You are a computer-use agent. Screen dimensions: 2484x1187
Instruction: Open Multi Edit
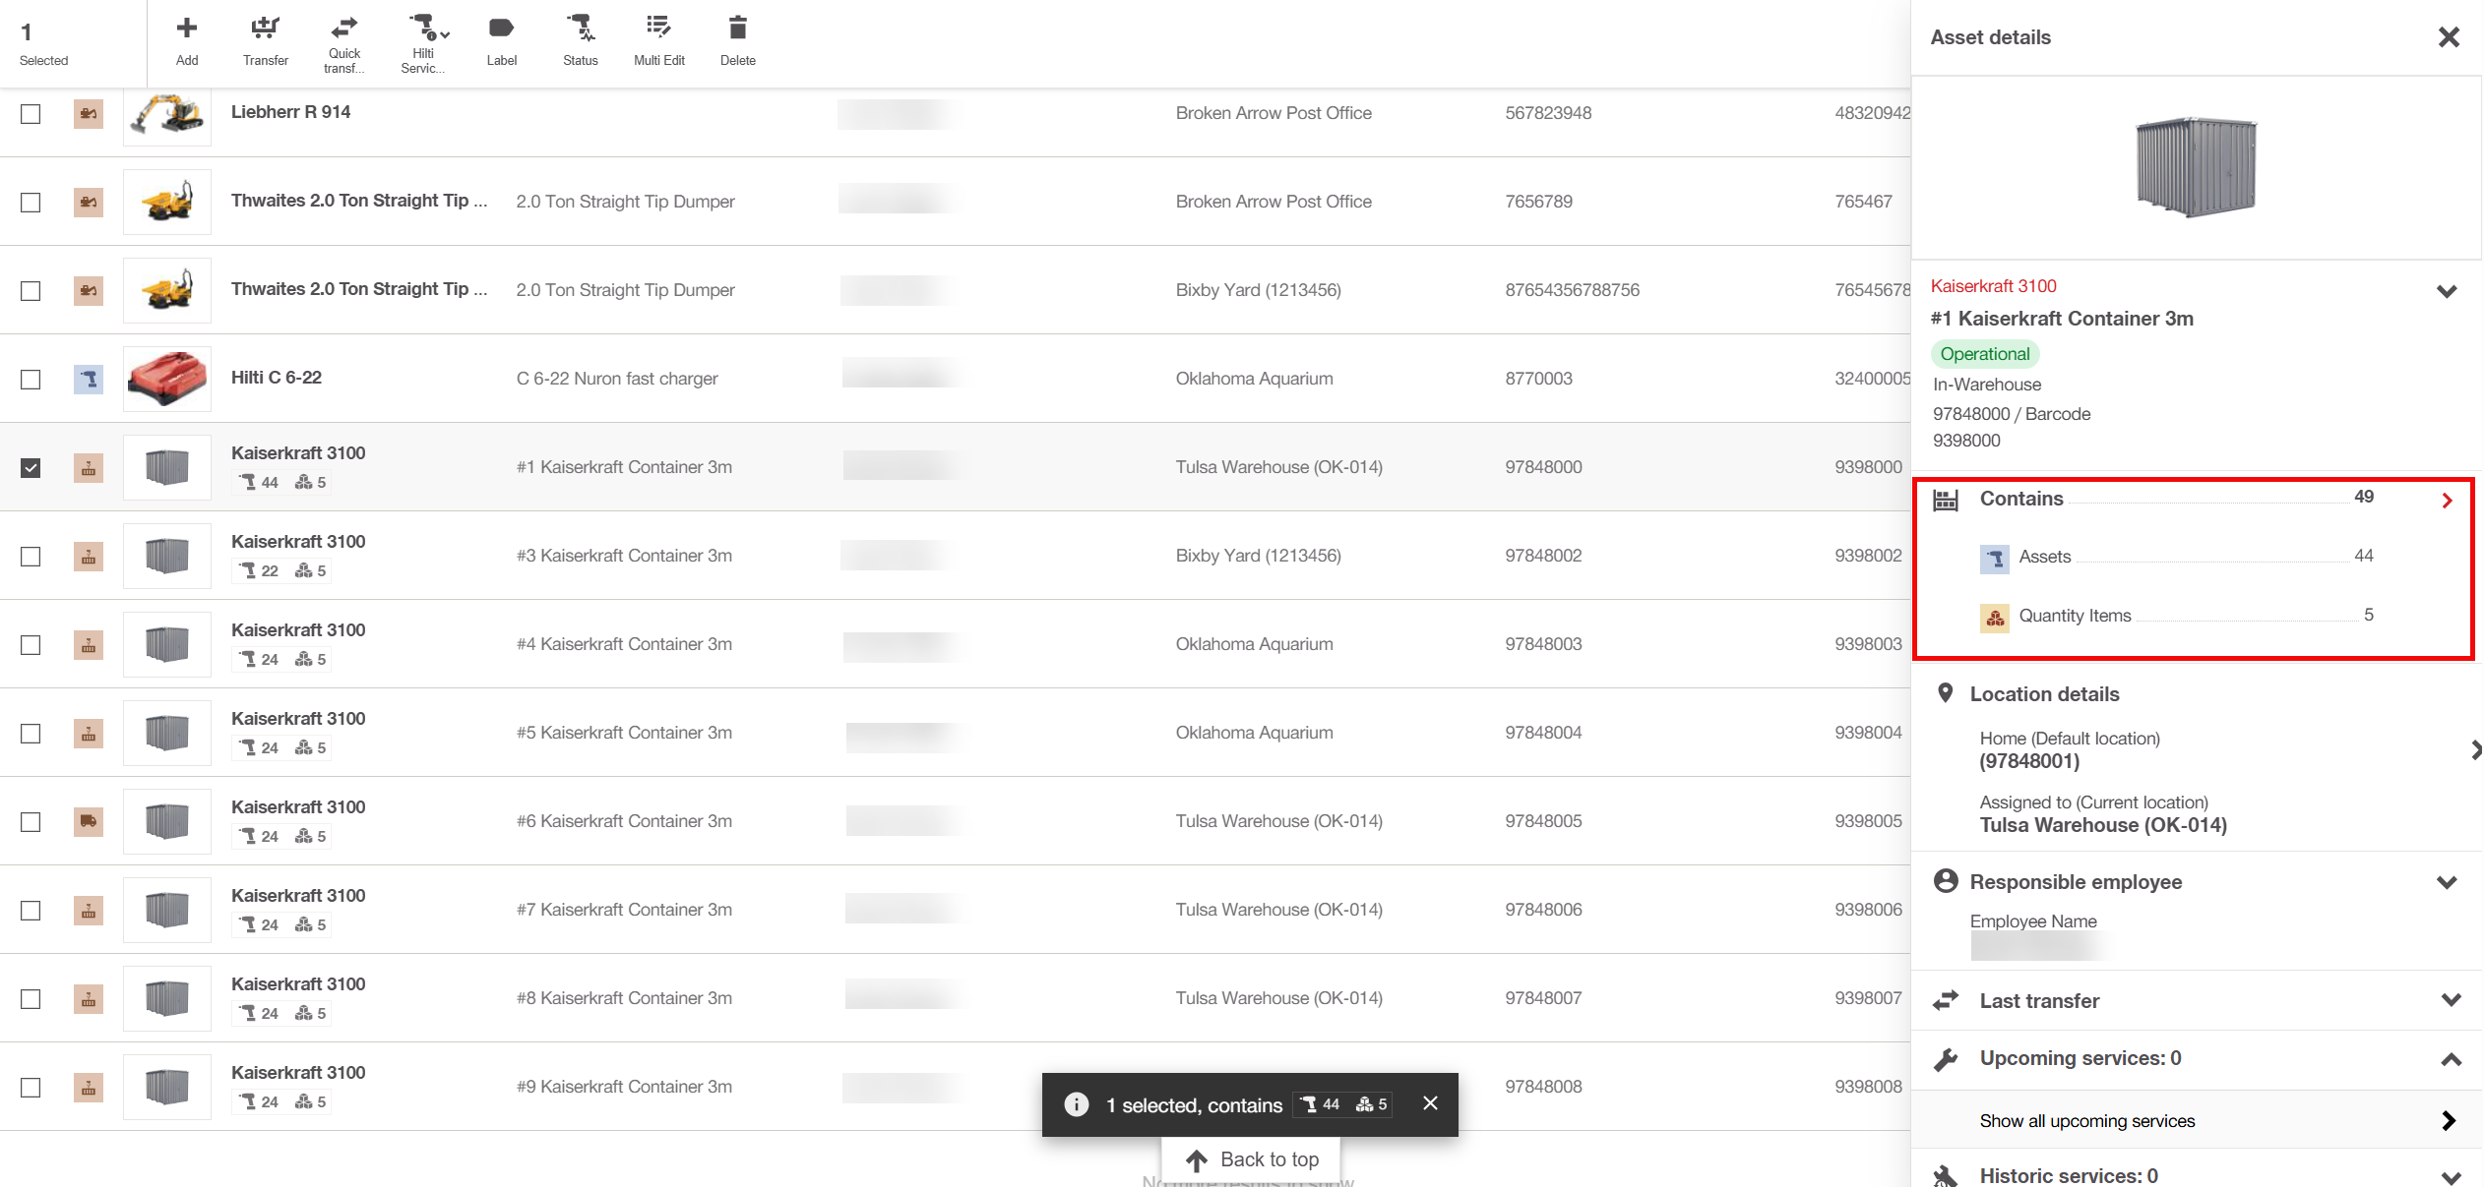659,40
